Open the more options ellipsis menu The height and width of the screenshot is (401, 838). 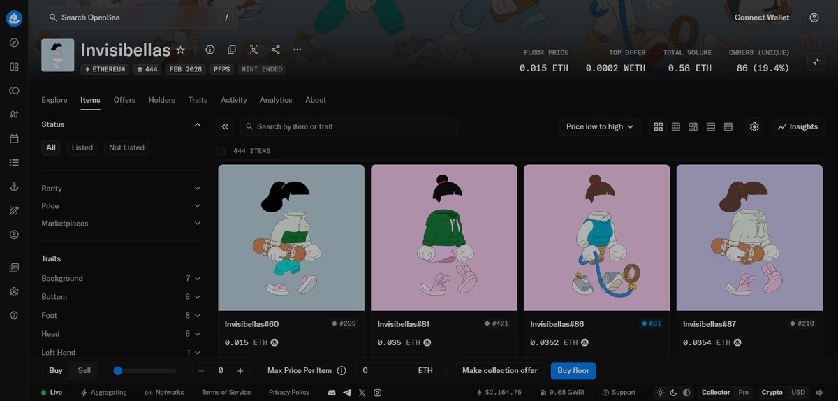tap(297, 50)
